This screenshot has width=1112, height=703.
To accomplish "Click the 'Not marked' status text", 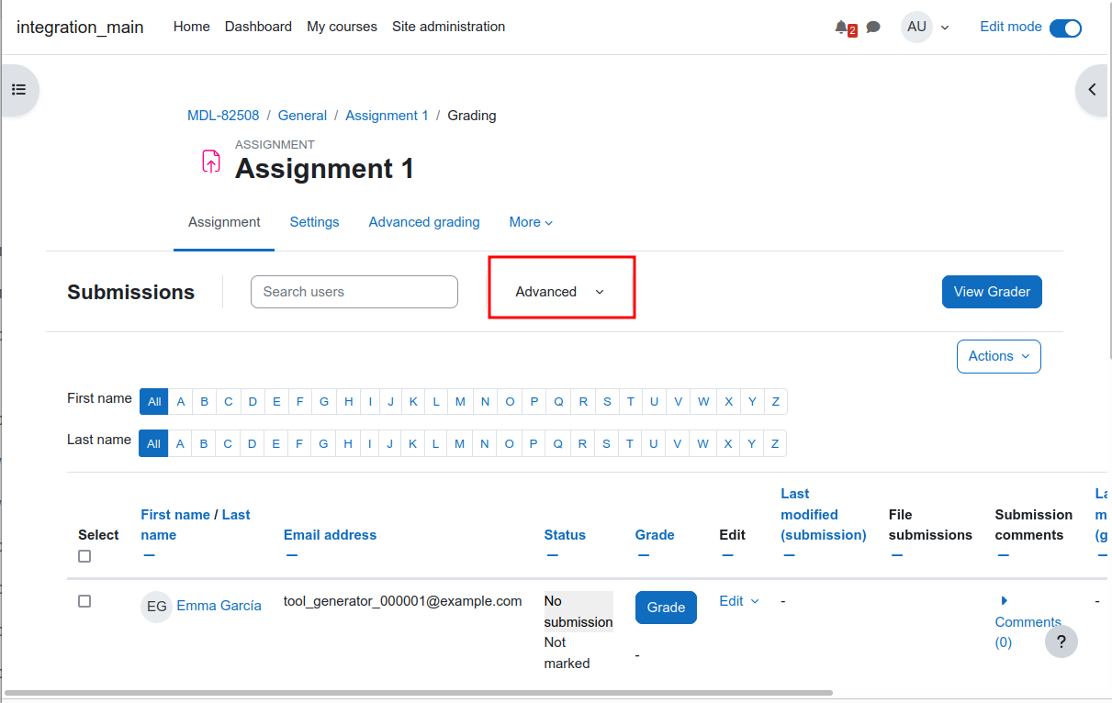I will pos(567,653).
